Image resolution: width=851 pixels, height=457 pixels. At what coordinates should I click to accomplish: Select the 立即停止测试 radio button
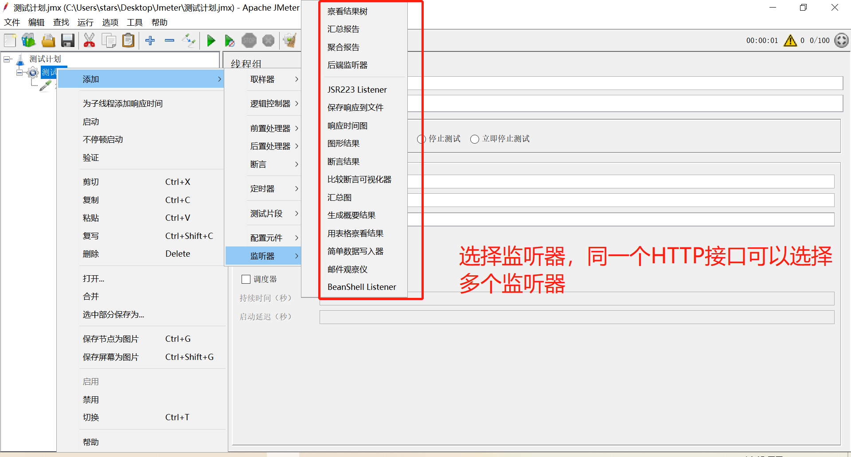pyautogui.click(x=474, y=139)
